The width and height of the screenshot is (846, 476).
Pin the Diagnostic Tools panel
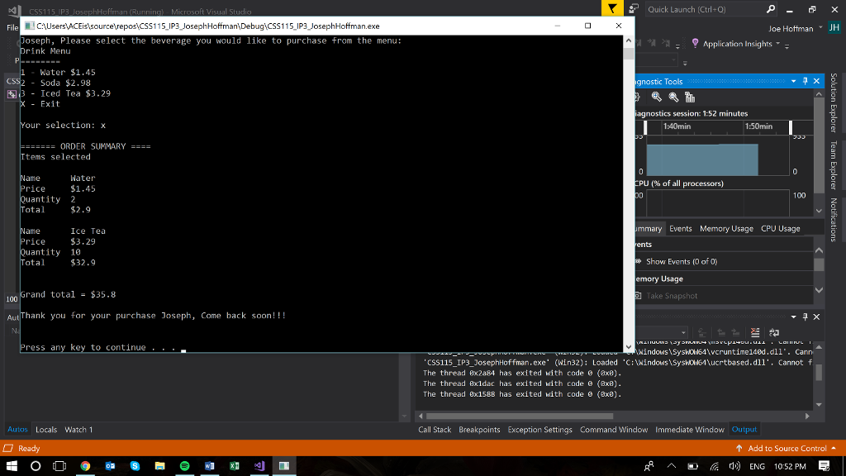coord(805,81)
